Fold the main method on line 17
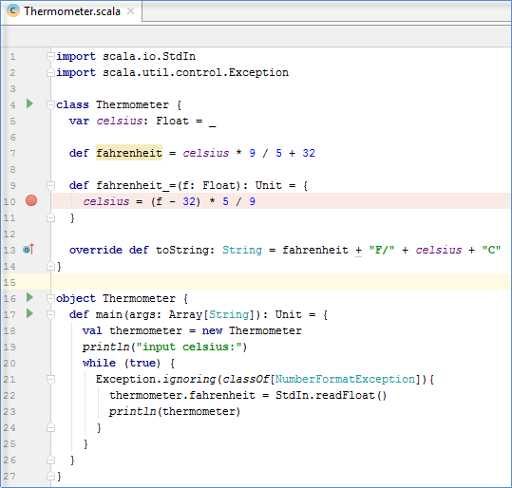 50,314
